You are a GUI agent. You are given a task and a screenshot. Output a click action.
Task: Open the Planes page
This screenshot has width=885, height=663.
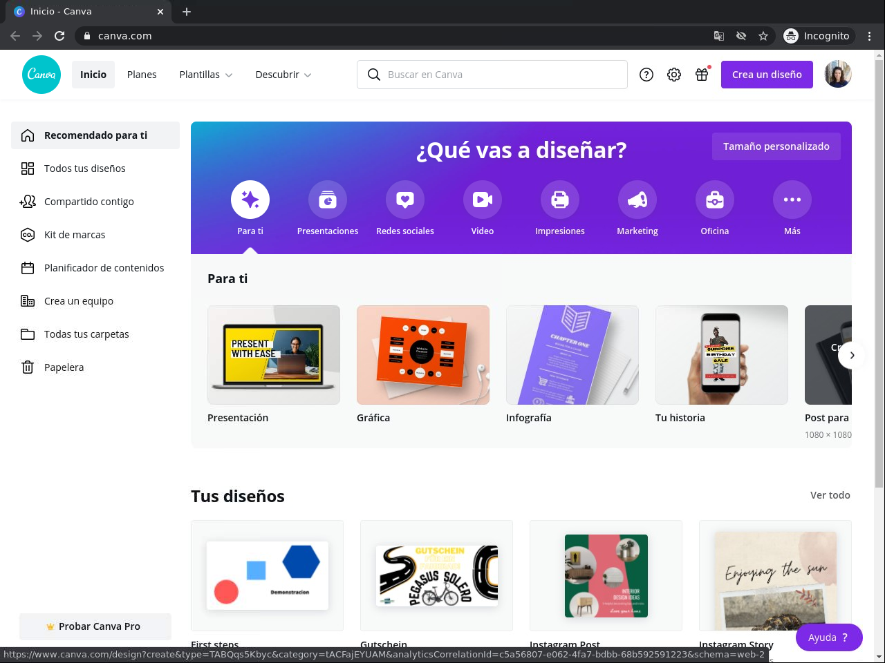142,75
